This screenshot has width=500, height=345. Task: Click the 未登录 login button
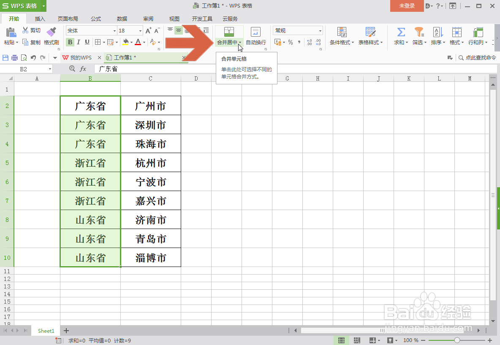(x=407, y=6)
